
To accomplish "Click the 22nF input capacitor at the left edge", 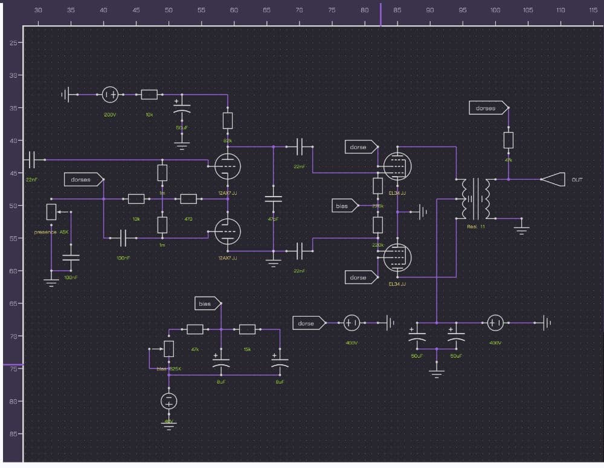I will [32, 160].
